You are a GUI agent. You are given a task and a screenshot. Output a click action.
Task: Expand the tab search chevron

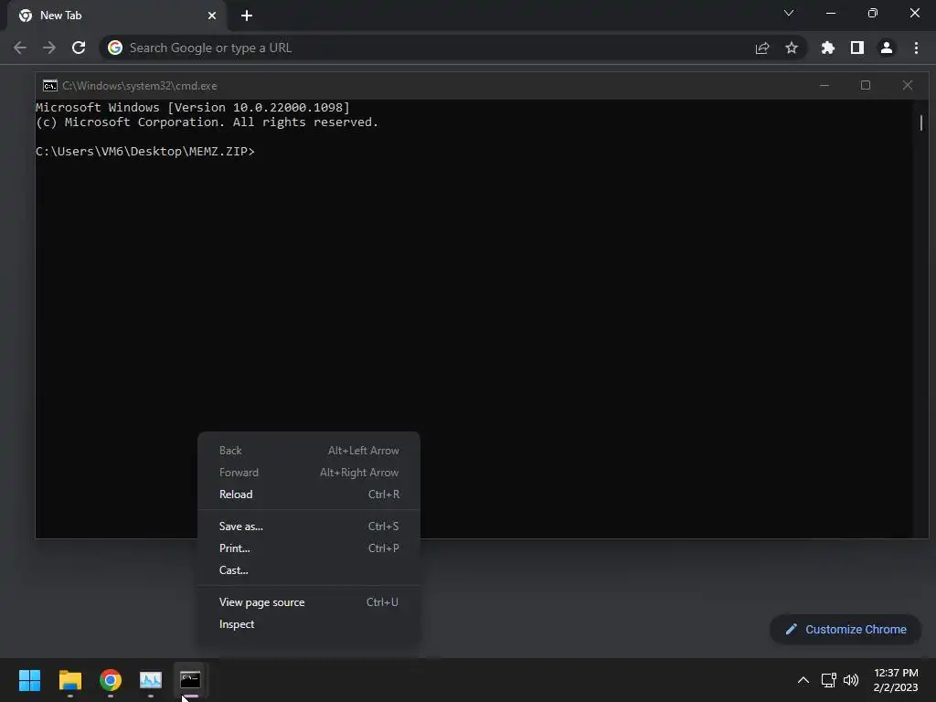pyautogui.click(x=789, y=13)
